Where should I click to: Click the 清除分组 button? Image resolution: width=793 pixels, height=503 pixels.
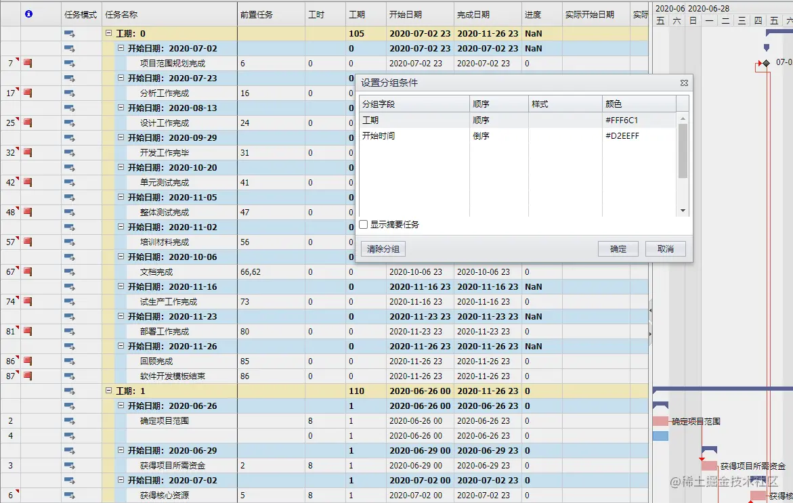pos(383,248)
